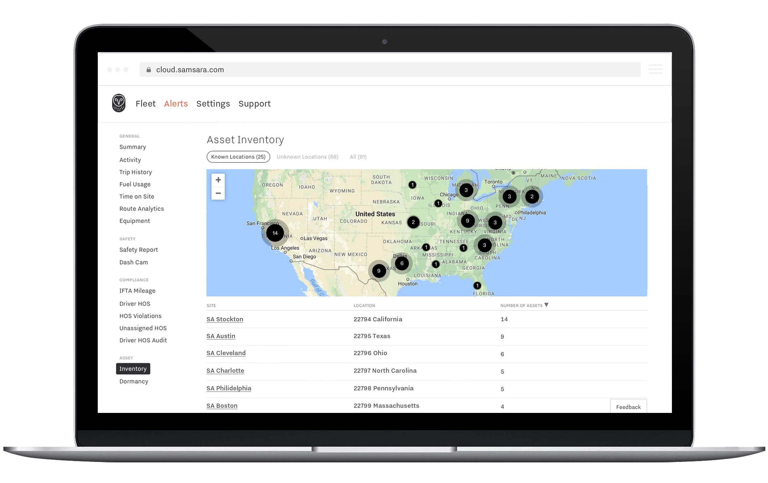
Task: Expand the Settings navigation menu
Action: pyautogui.click(x=213, y=104)
